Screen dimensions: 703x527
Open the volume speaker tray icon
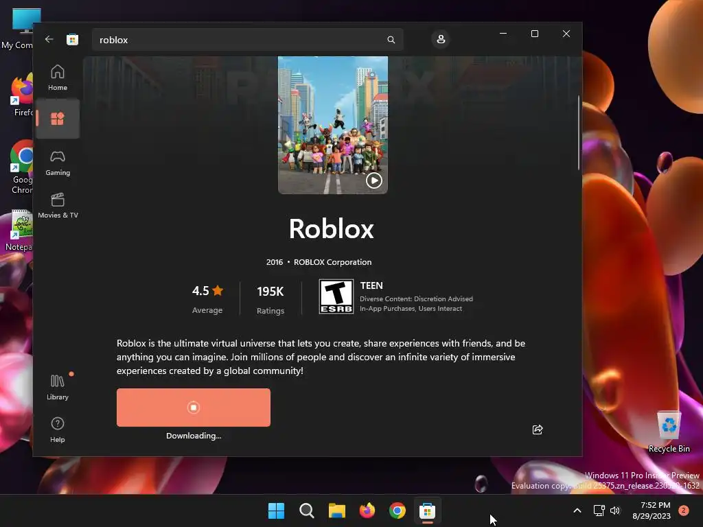click(x=615, y=511)
